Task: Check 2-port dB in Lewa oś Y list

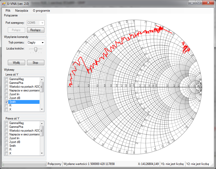Action: point(7,98)
